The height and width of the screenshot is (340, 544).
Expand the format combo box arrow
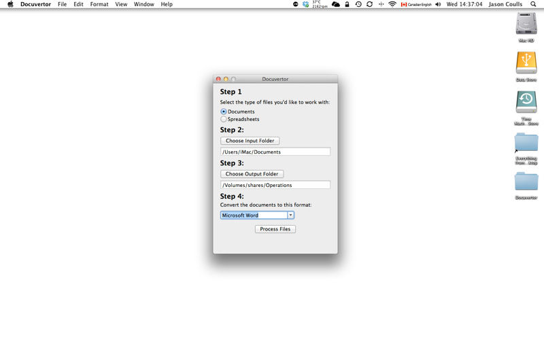pos(291,215)
